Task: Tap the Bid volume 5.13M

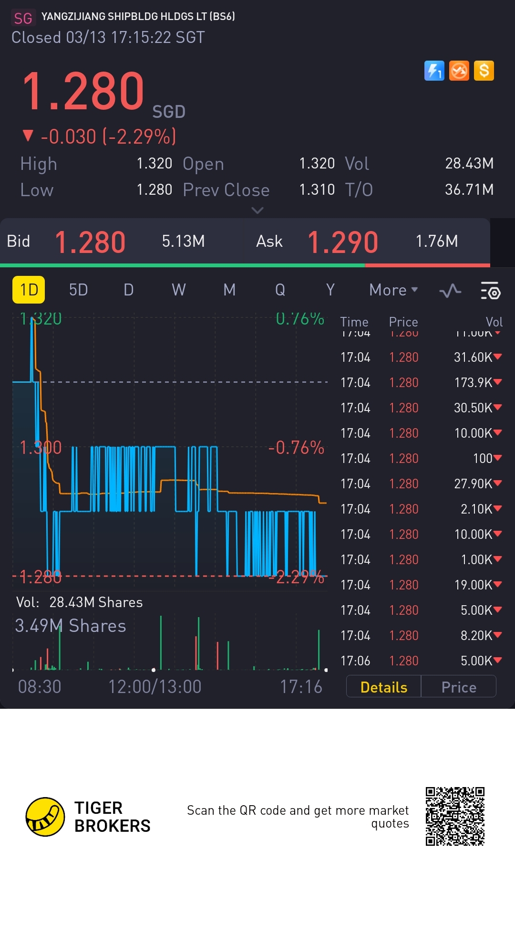Action: (183, 242)
